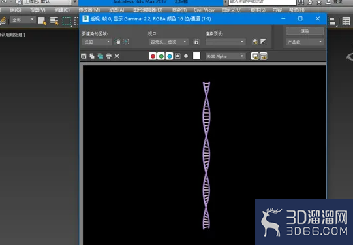Viewport: 353px width, 245px height.
Task: Toggle the blue channel display
Action: click(x=169, y=56)
